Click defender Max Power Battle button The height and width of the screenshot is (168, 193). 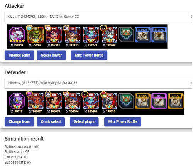click(122, 122)
